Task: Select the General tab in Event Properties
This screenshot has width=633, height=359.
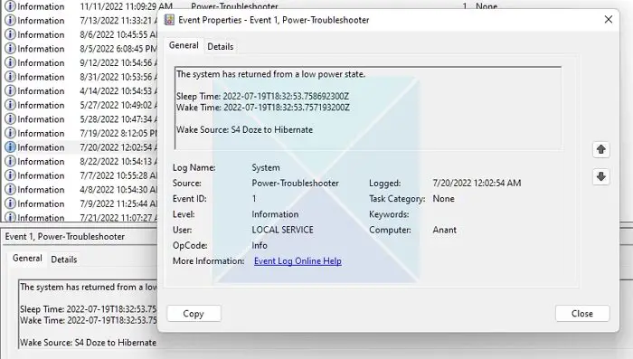Action: [x=184, y=45]
